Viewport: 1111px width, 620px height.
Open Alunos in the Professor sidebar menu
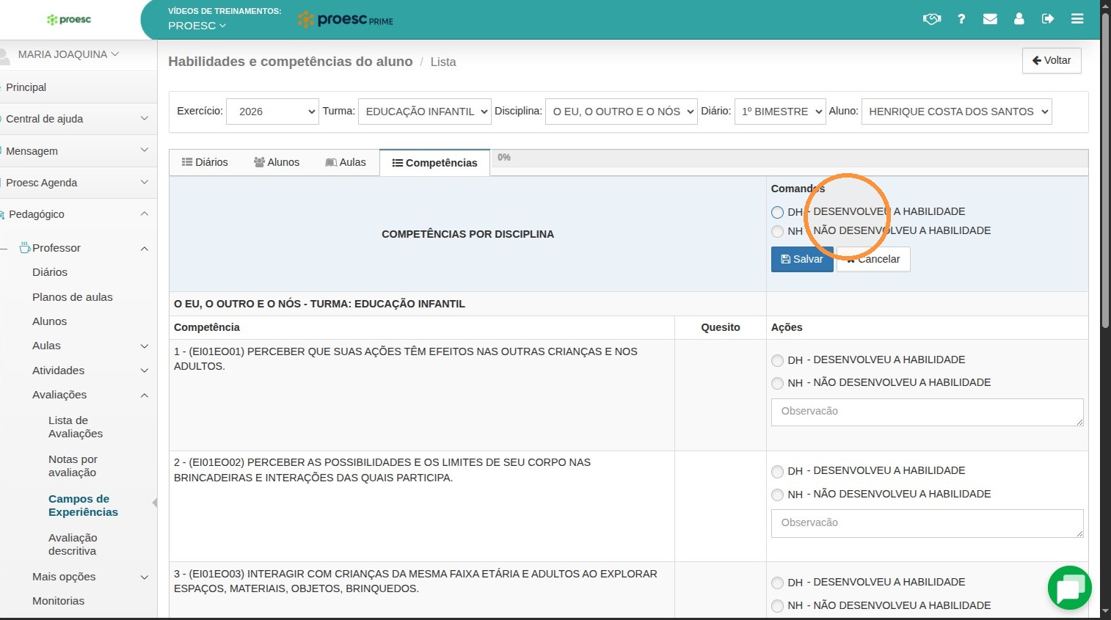click(x=49, y=321)
